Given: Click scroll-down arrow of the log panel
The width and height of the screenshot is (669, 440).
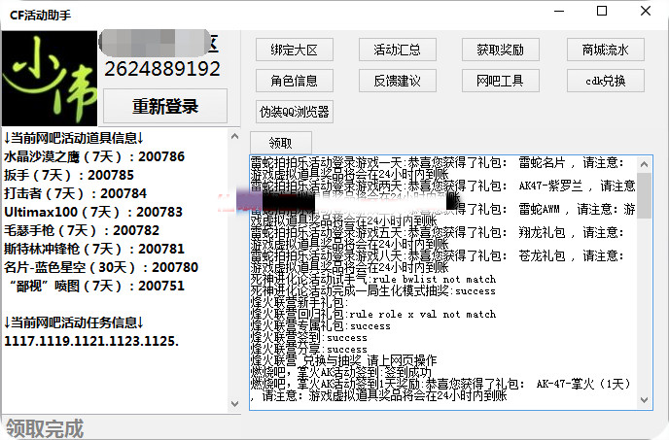Looking at the screenshot, I should (x=645, y=400).
